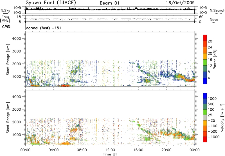Click the '12:00' time axis label
Screen dimensions: 225x156
pyautogui.click(x=110, y=150)
